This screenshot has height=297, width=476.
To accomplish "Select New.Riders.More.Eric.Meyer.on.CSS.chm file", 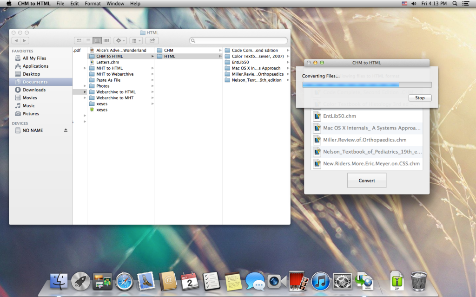I will (x=367, y=164).
